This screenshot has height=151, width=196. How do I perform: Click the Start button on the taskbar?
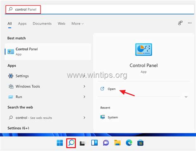(60, 143)
